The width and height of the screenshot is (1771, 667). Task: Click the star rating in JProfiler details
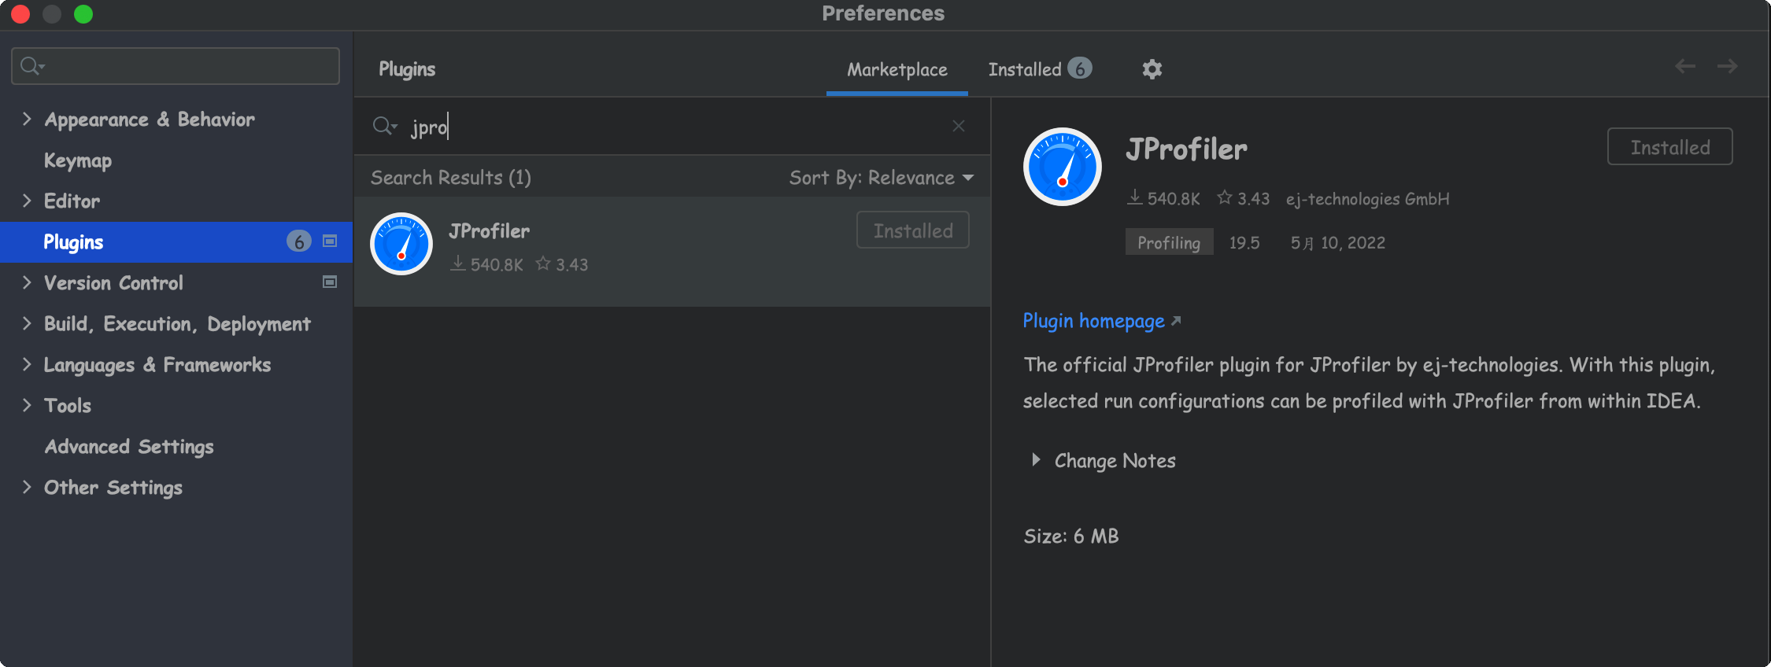click(x=1243, y=198)
